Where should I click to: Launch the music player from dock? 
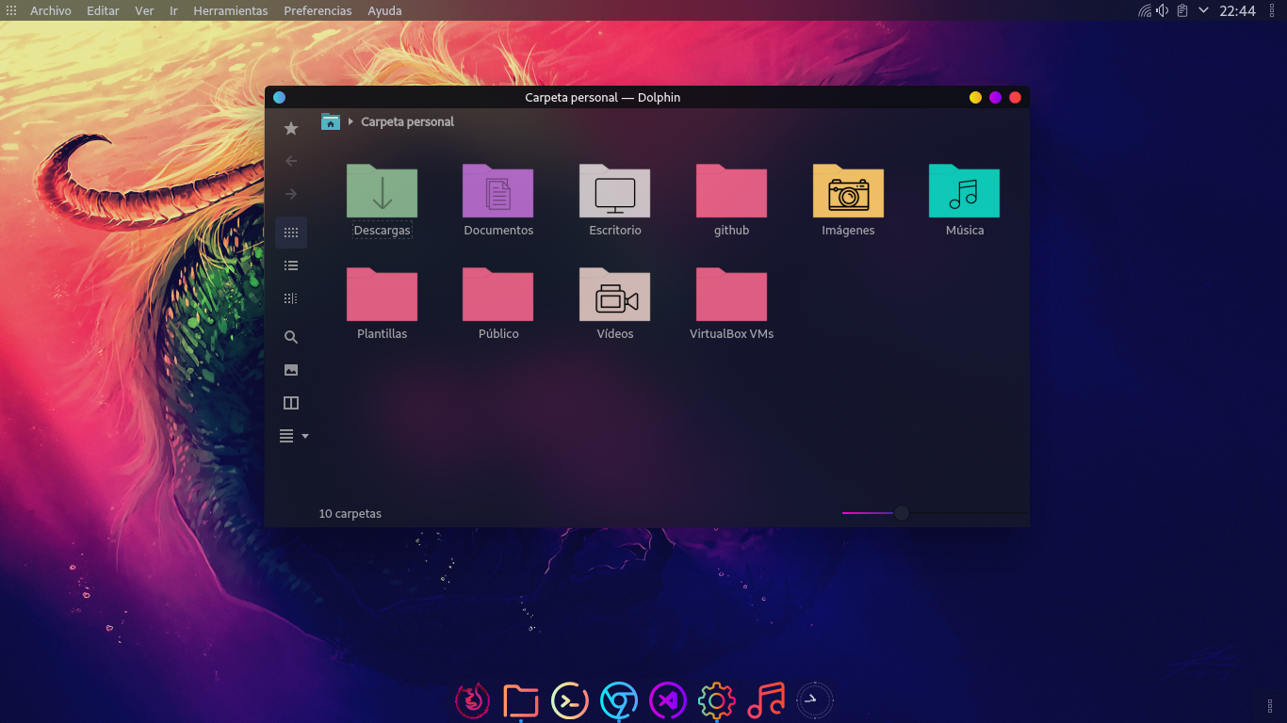pyautogui.click(x=766, y=700)
